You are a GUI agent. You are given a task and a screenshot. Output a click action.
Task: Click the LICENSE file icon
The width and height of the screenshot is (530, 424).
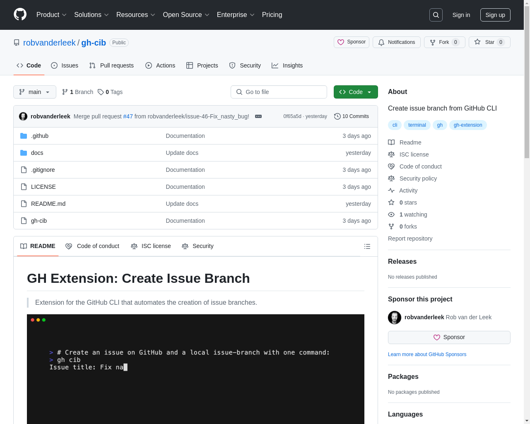coord(24,187)
